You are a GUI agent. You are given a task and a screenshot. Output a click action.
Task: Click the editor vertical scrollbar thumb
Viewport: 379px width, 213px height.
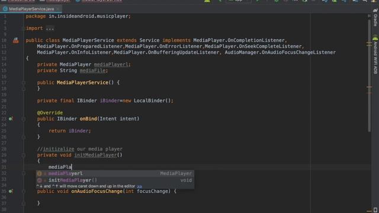[x=369, y=75]
